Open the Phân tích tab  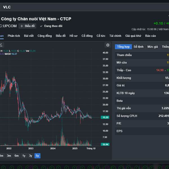[x=14, y=36]
